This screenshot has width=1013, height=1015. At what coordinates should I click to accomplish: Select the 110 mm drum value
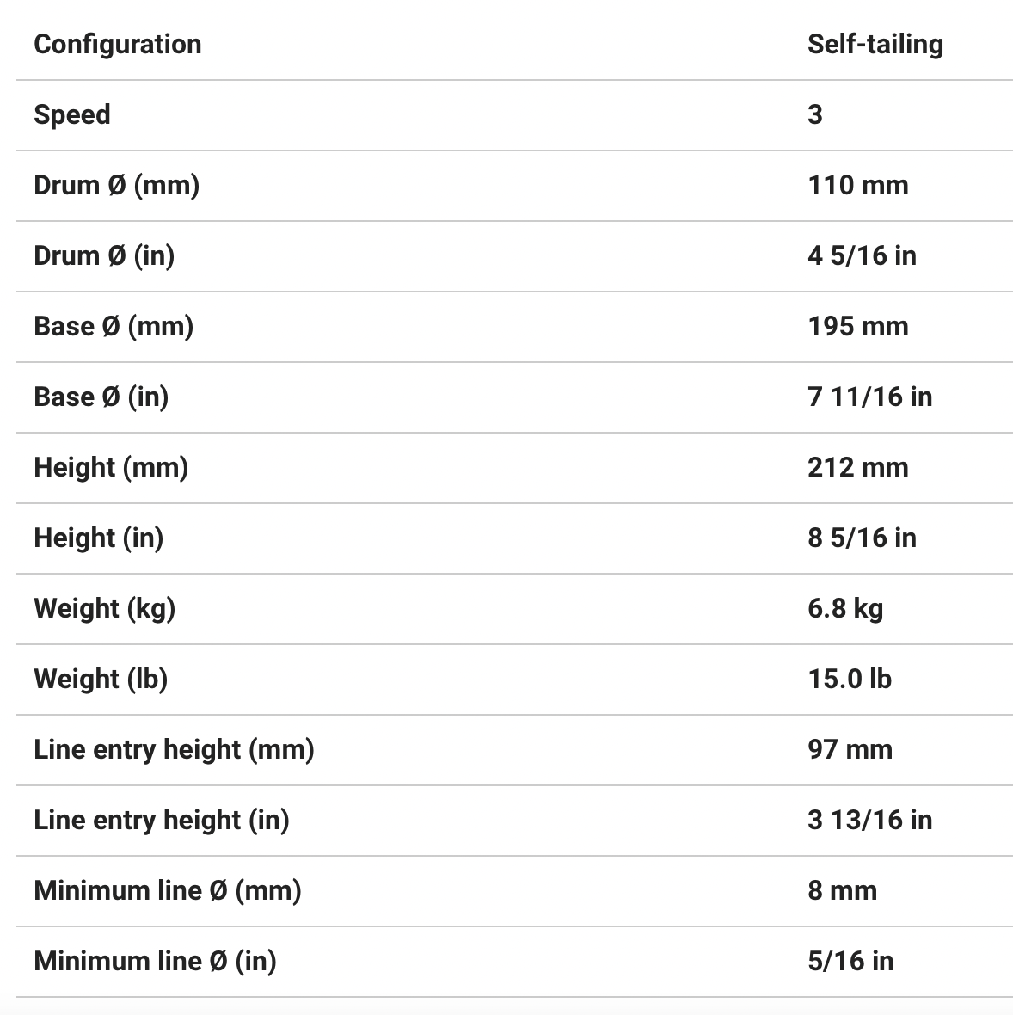857,186
